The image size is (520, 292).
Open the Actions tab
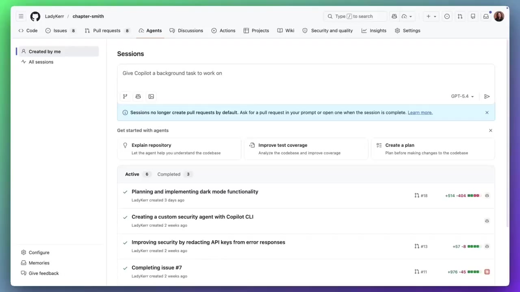pos(223,30)
